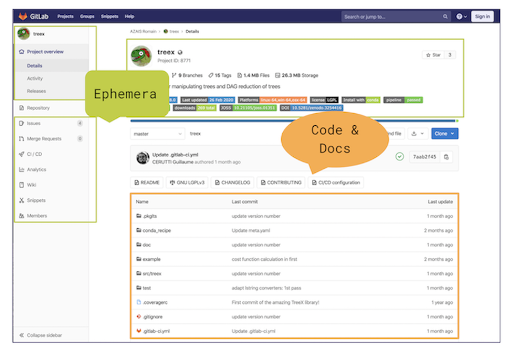Open the CI / CD rocket icon
This screenshot has width=524, height=354.
click(21, 154)
